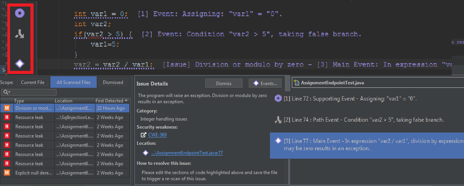Viewport: 464px width, 186px height.
Task: Dismiss the selected issue
Action: click(223, 83)
